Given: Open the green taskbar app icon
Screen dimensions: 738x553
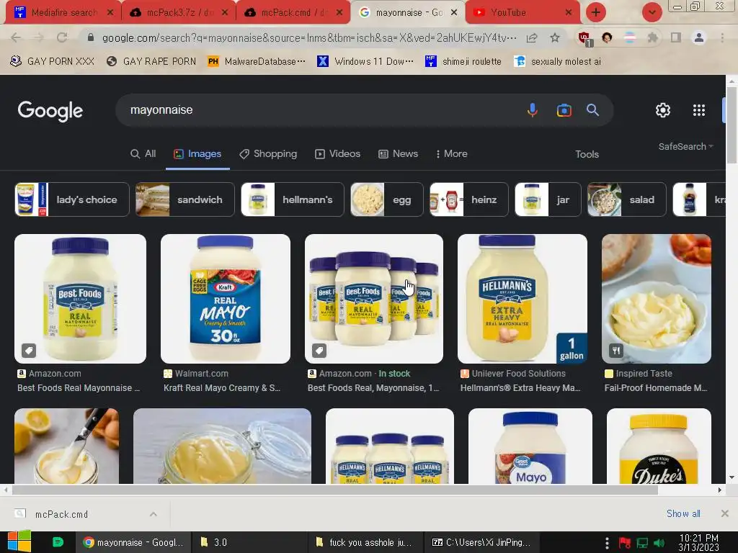Looking at the screenshot, I should coord(58,542).
